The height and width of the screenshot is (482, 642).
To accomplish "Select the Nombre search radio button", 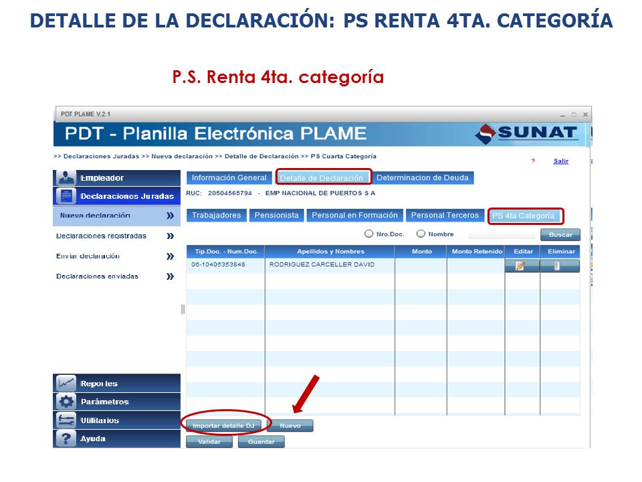I will coord(421,234).
